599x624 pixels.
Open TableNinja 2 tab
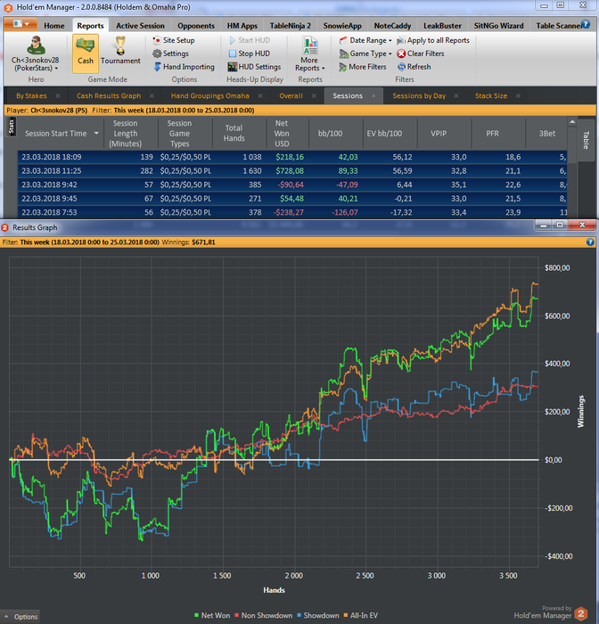pyautogui.click(x=291, y=26)
